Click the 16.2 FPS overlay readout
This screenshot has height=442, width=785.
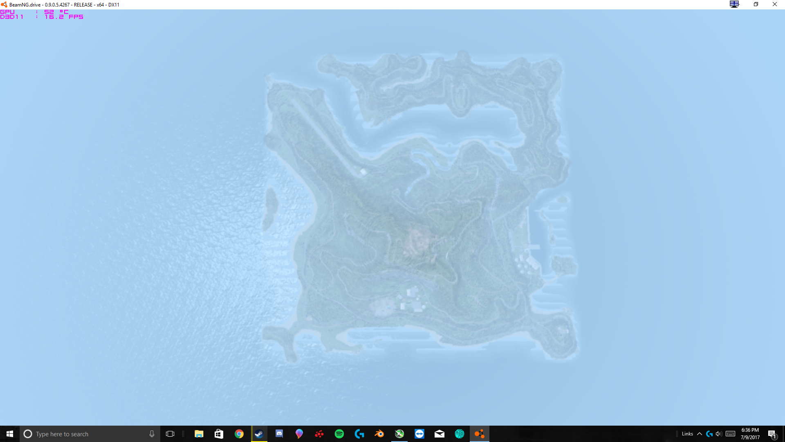pos(64,17)
